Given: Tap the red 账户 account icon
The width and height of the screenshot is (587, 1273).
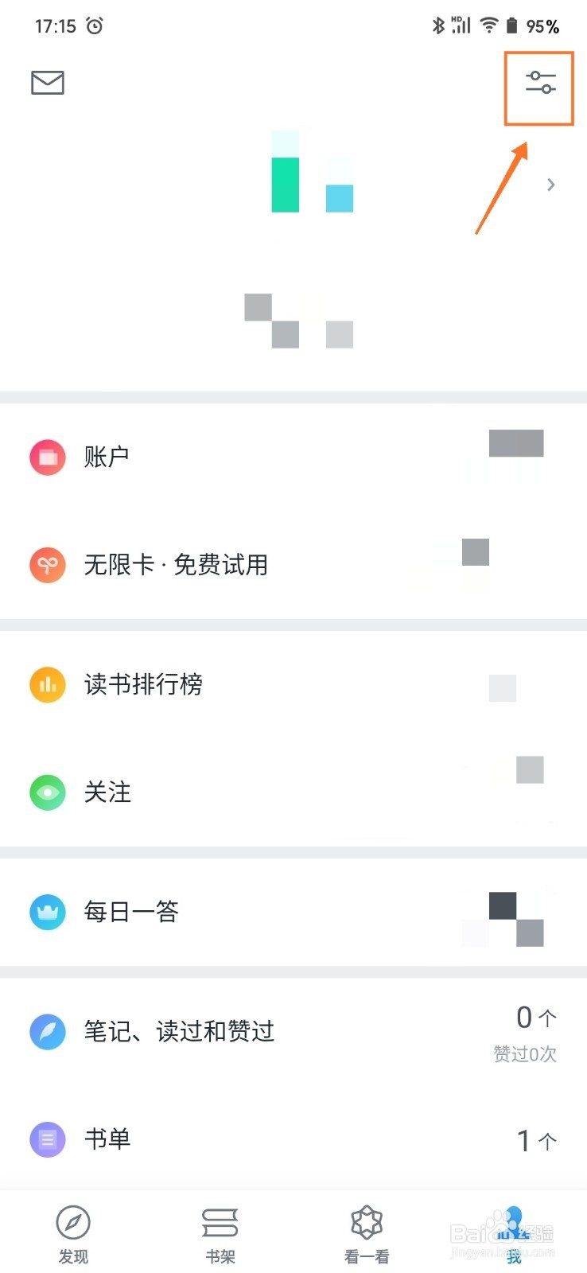Looking at the screenshot, I should (48, 457).
